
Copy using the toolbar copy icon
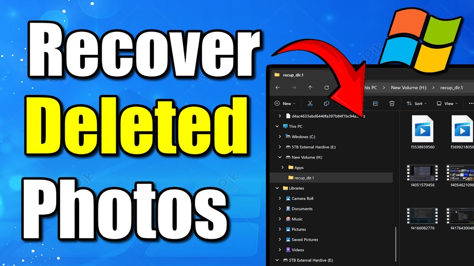pyautogui.click(x=326, y=103)
